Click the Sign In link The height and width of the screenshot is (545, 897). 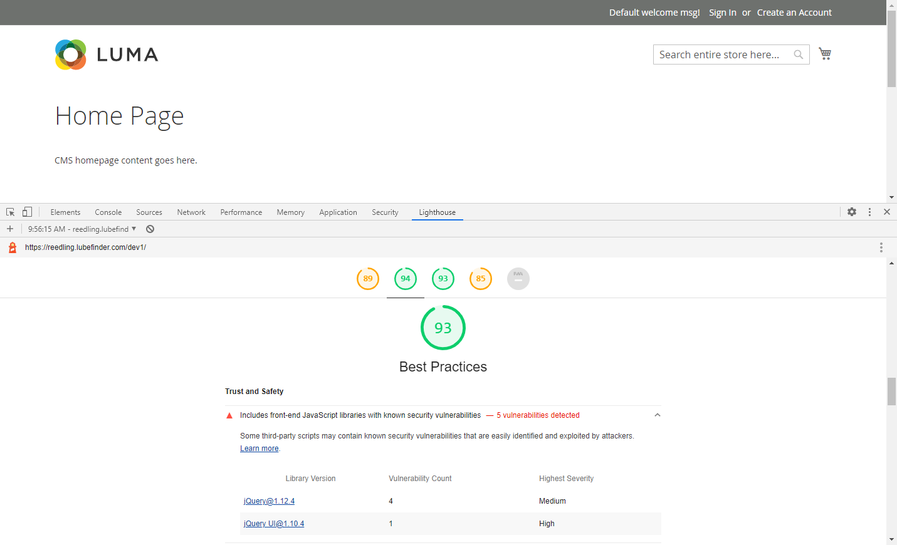[x=723, y=13]
